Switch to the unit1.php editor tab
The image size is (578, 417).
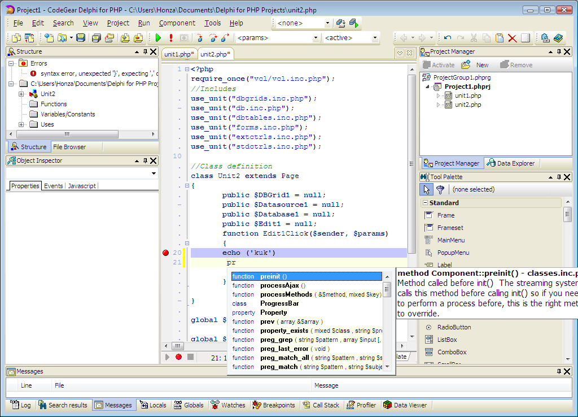coord(179,54)
